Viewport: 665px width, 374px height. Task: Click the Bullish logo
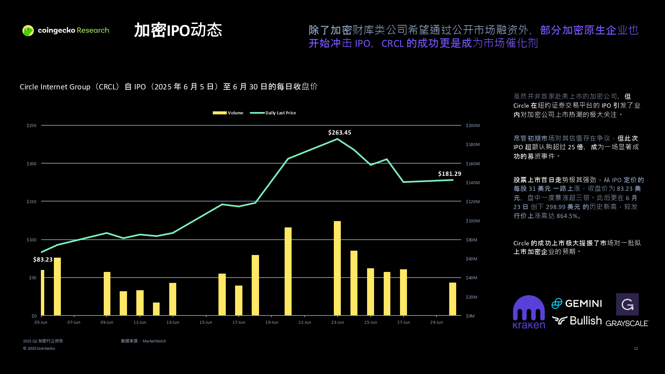pyautogui.click(x=577, y=320)
